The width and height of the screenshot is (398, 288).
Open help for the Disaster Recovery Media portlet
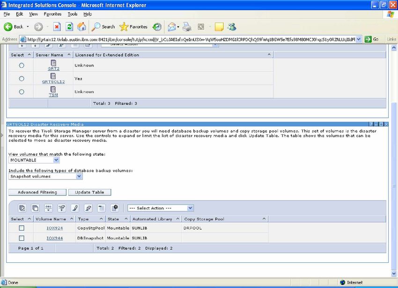coord(371,124)
